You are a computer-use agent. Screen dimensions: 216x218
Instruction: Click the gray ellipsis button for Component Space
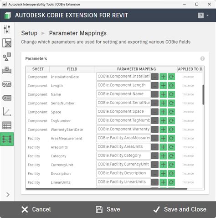tap(155, 112)
